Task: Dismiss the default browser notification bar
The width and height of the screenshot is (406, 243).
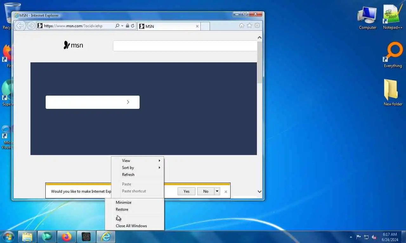Action: (226, 191)
